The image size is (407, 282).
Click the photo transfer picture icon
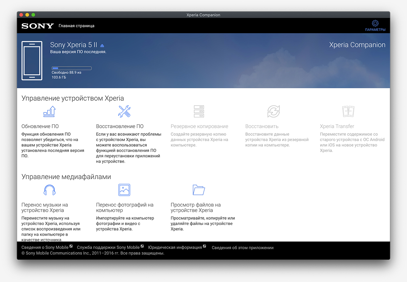click(124, 190)
